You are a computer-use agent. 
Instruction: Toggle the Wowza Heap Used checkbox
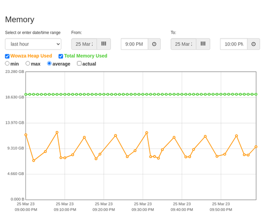(x=7, y=56)
